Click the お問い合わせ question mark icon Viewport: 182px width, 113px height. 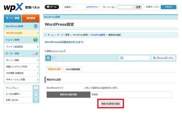pyautogui.click(x=36, y=100)
